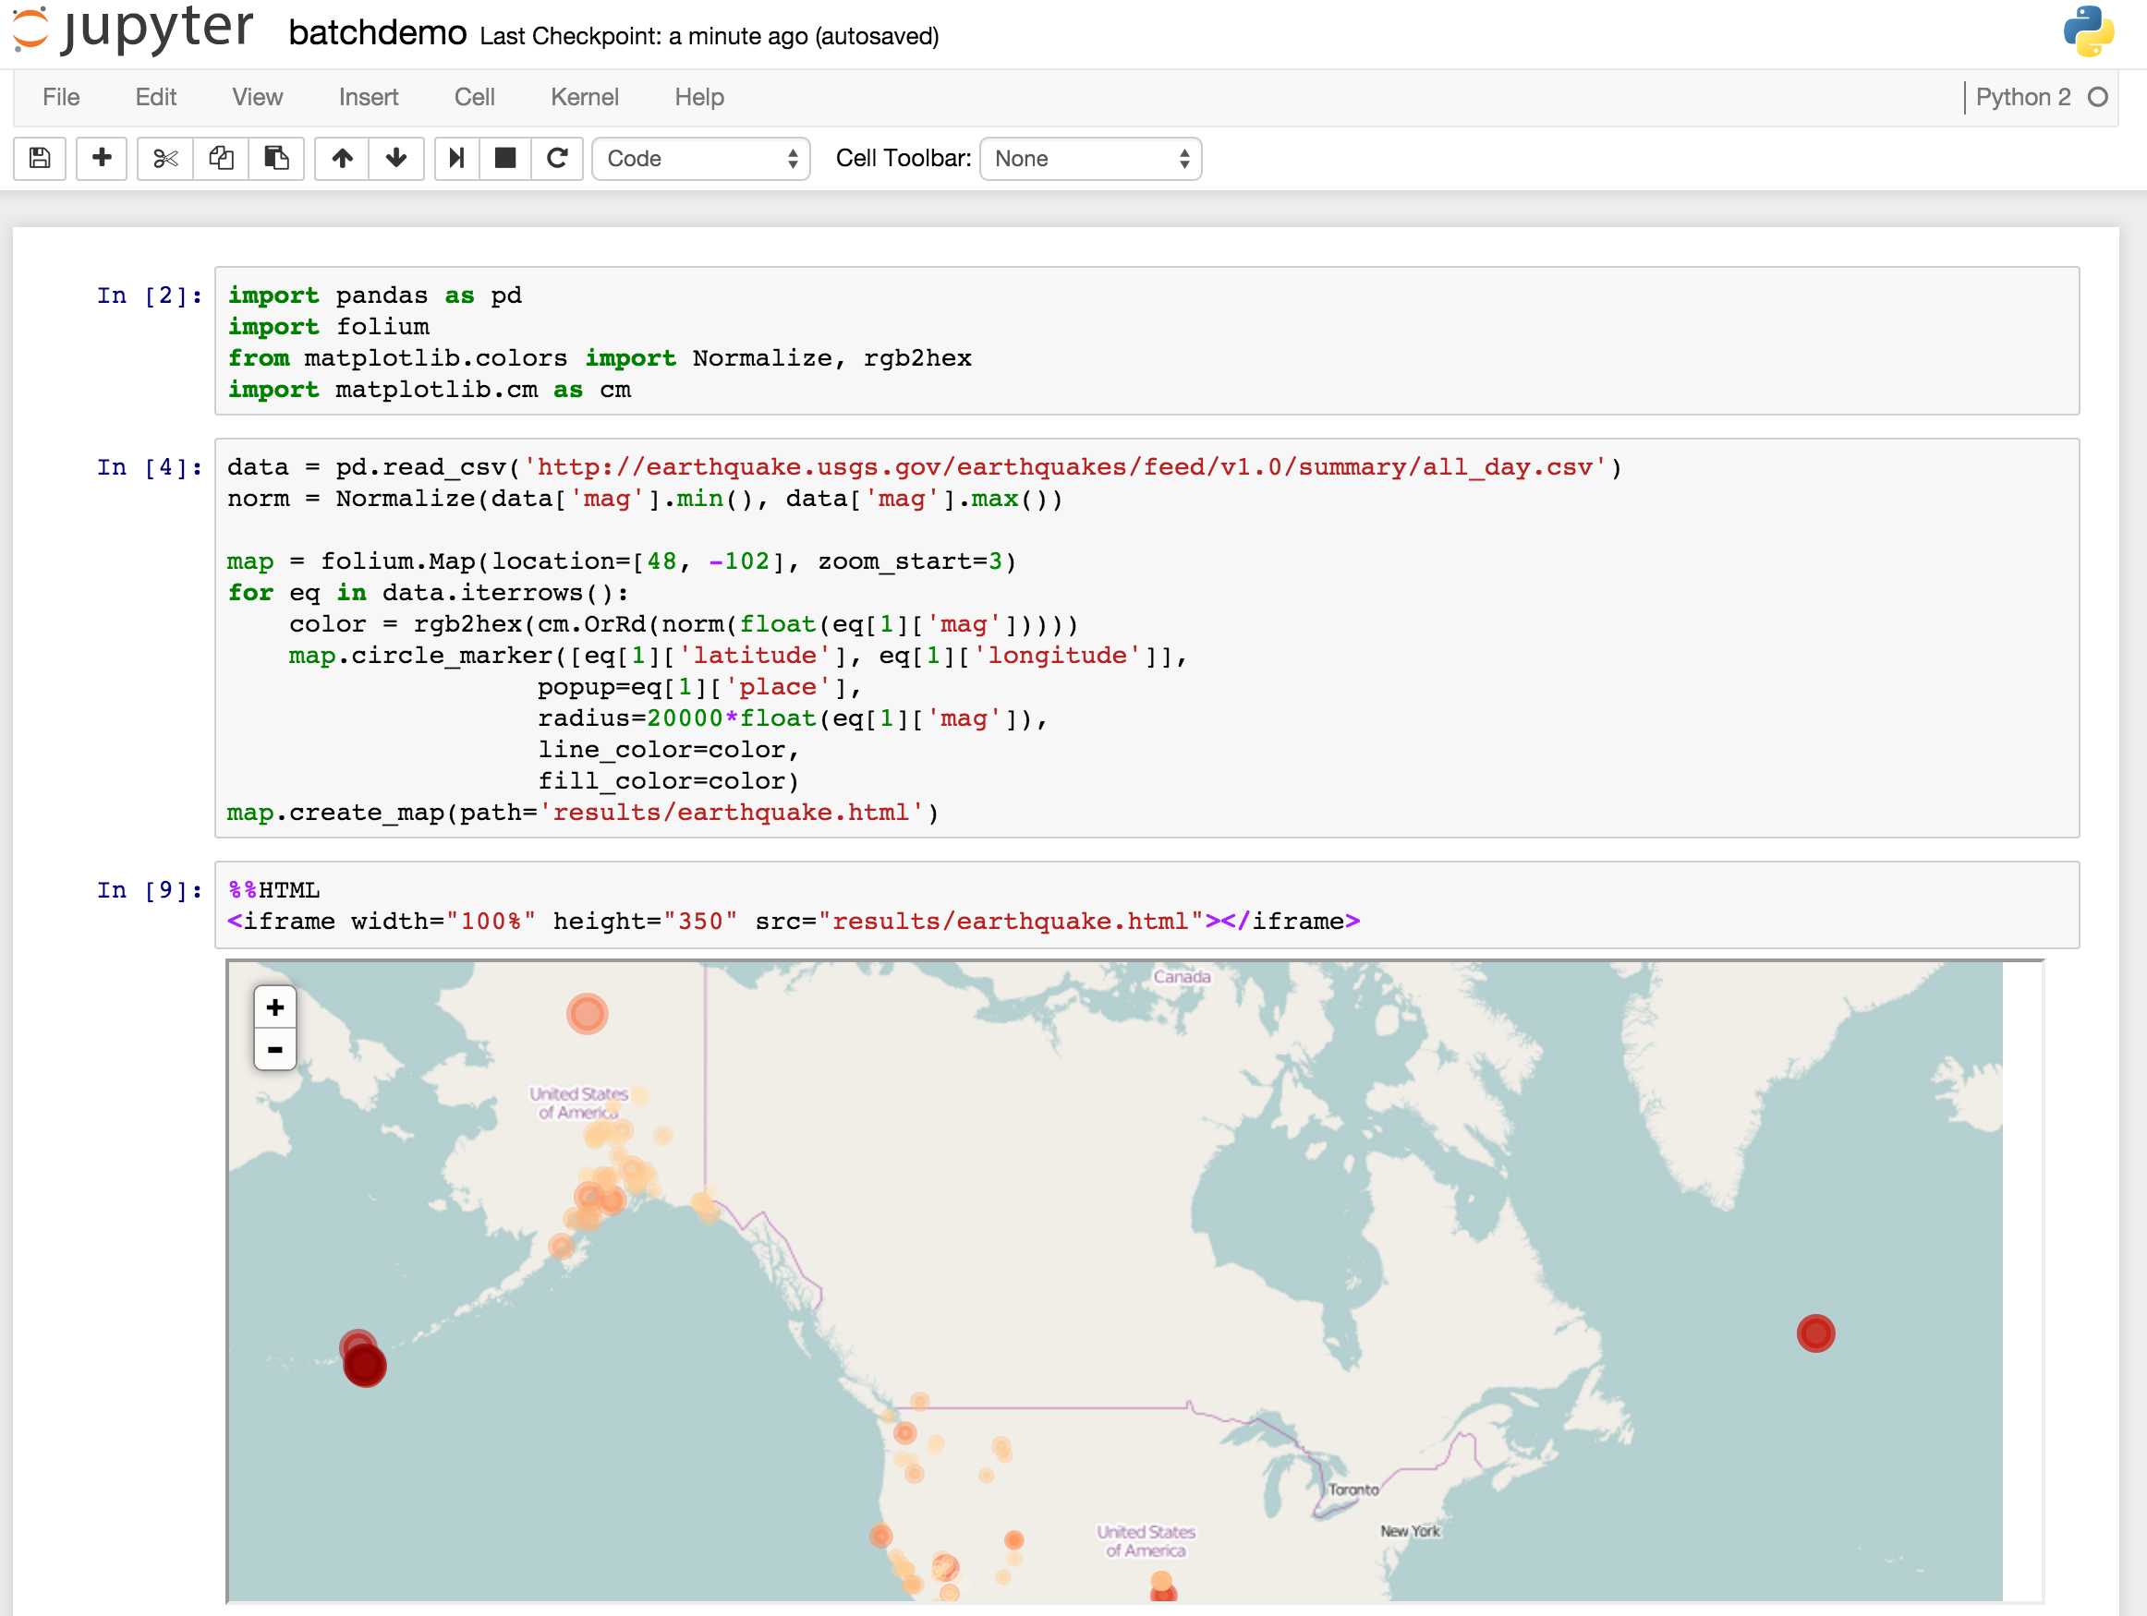Click the move cell up icon
Viewport: 2147px width, 1616px height.
[340, 158]
